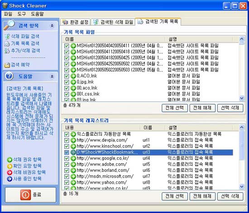The height and width of the screenshot is (213, 249).
Task: Uncheck the MSHist012005042520050502 checkbox
Action: tap(67, 64)
